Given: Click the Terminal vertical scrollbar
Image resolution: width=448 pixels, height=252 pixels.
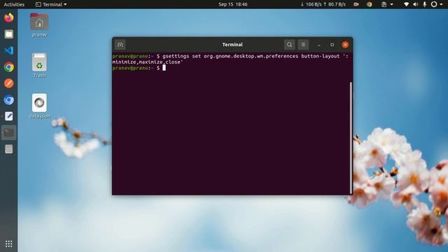Looking at the screenshot, I should click(x=351, y=138).
